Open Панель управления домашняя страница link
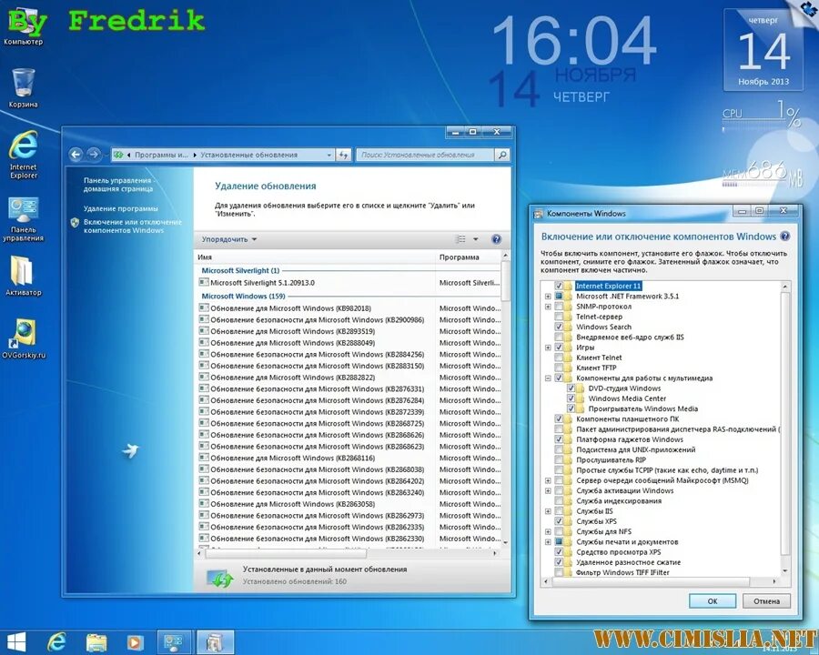This screenshot has width=819, height=655. pyautogui.click(x=118, y=185)
